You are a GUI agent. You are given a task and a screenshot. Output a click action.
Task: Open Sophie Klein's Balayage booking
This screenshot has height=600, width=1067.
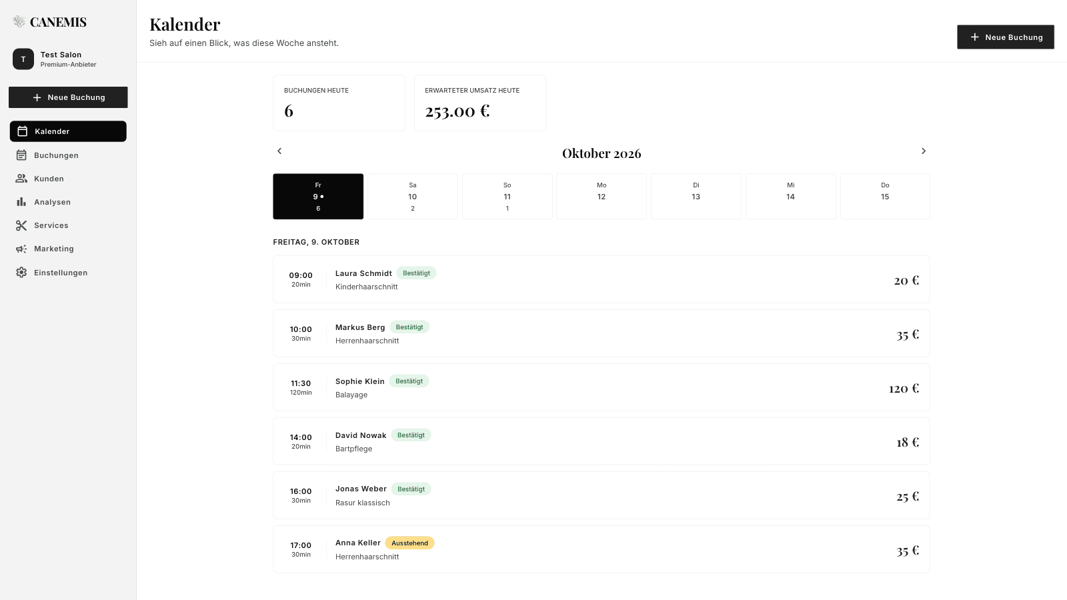[602, 387]
